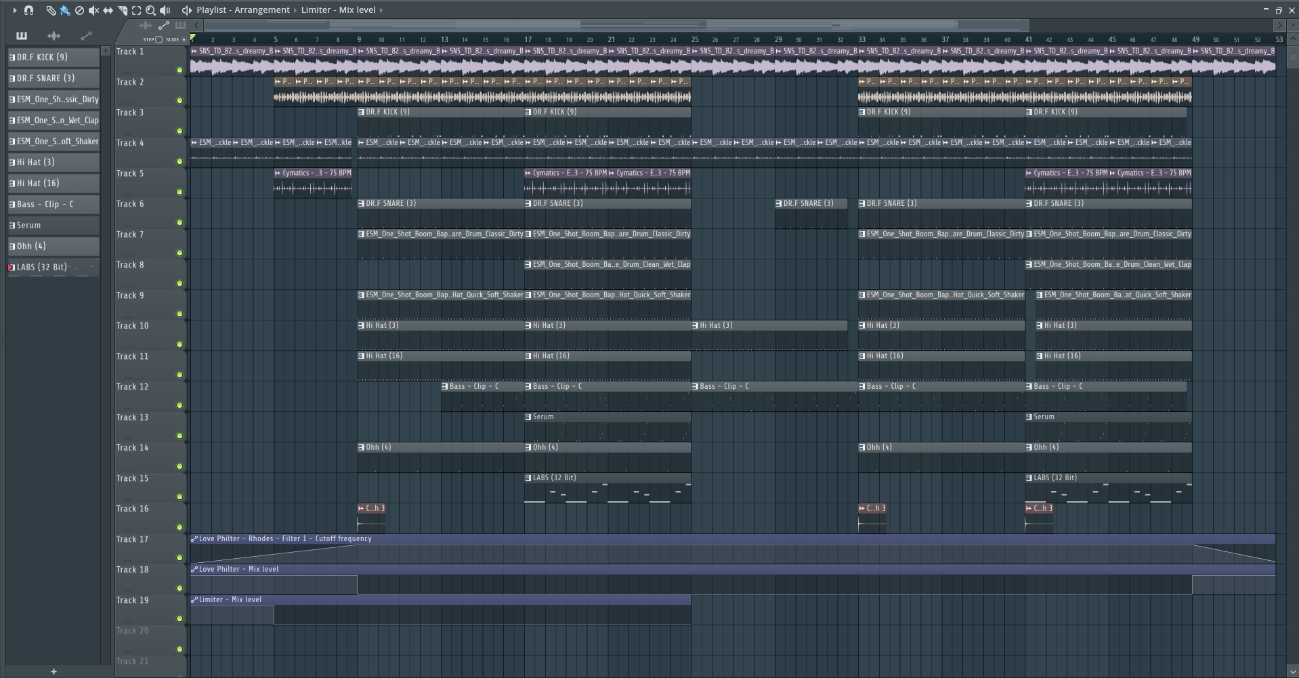Mute Track 12 with its green light
The width and height of the screenshot is (1299, 678).
tap(179, 405)
